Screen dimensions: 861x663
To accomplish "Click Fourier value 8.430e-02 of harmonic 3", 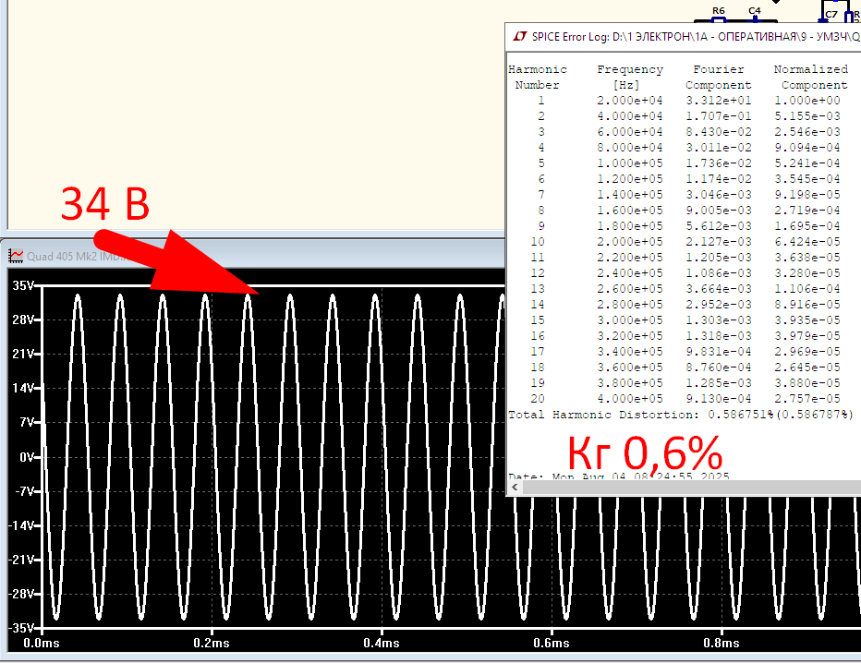I will coord(718,132).
